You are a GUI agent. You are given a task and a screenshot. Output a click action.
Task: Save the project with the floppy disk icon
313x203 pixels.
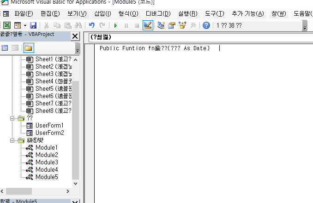coord(33,25)
